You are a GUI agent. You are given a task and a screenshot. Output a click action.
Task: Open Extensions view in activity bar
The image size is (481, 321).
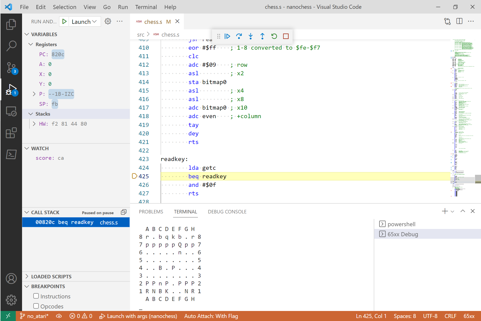[11, 133]
